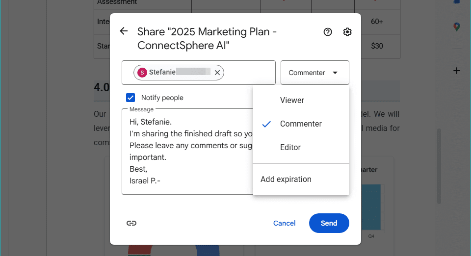Image resolution: width=471 pixels, height=256 pixels.
Task: Select Editor role option
Action: [301, 147]
